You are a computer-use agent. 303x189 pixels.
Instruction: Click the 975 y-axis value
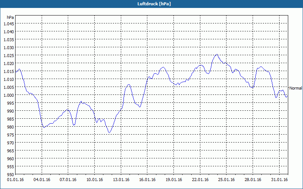pyautogui.click(x=11, y=135)
